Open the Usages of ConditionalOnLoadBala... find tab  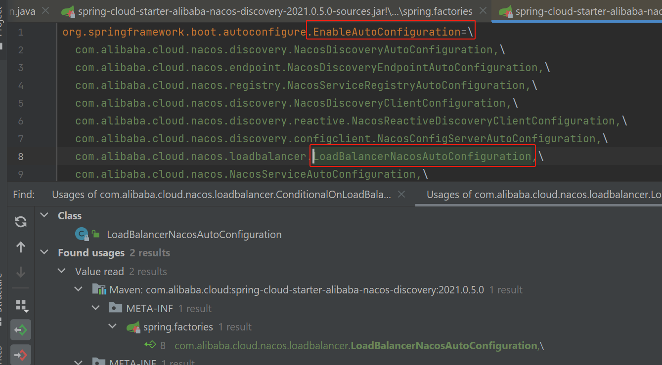pos(221,195)
